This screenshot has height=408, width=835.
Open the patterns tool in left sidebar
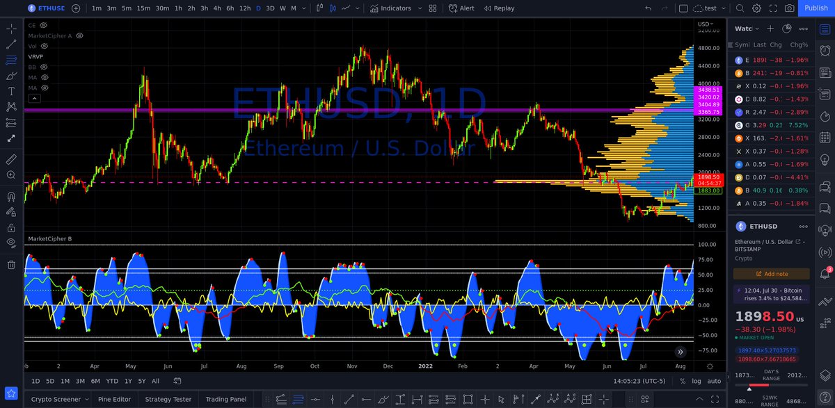click(11, 106)
